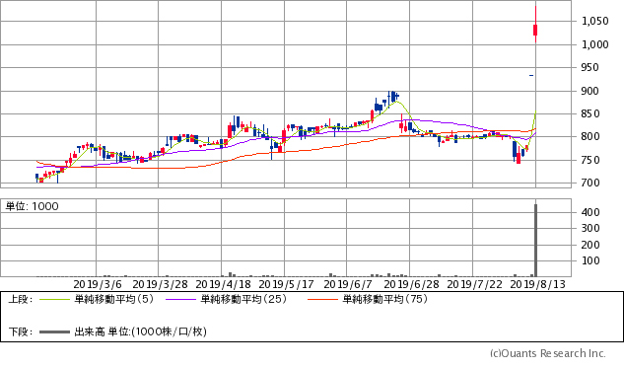Click the 2019/6/7 date label

348,284
